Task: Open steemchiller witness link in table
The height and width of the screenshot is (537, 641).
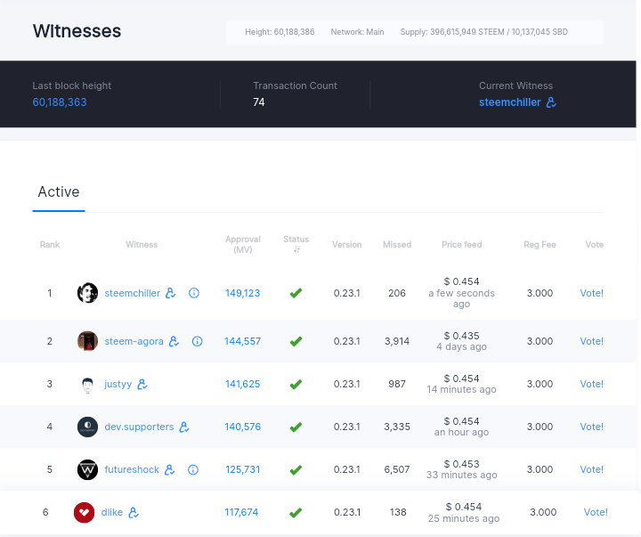Action: (x=133, y=293)
